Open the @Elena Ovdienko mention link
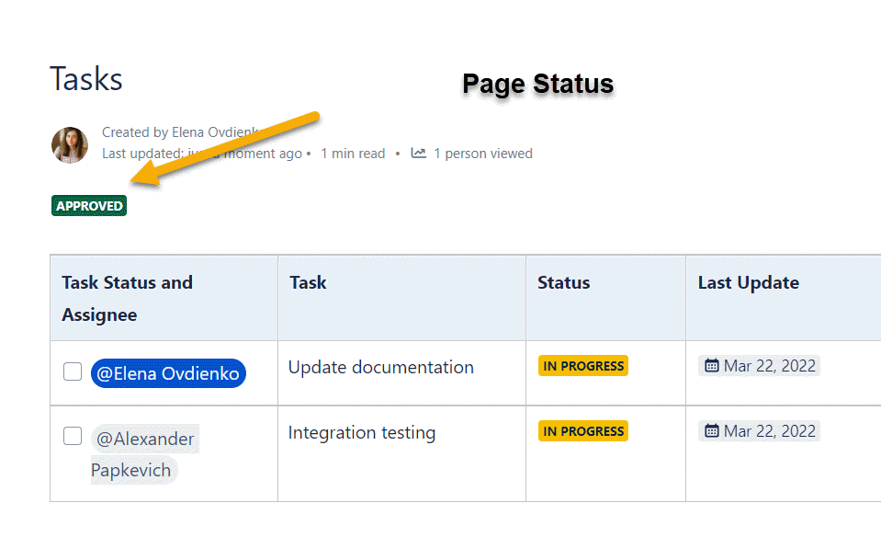This screenshot has width=881, height=537. 167,372
